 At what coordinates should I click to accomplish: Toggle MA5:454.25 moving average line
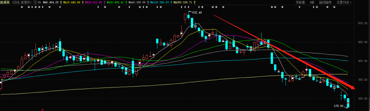[51, 2]
